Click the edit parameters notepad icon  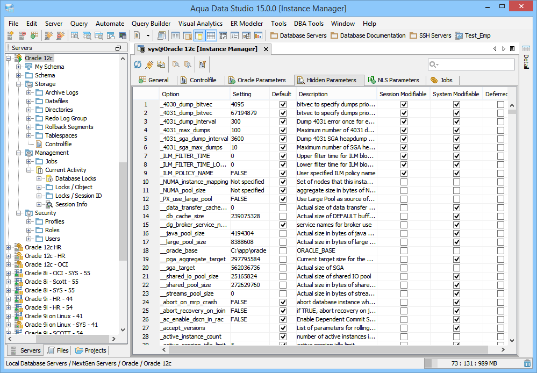(x=203, y=64)
